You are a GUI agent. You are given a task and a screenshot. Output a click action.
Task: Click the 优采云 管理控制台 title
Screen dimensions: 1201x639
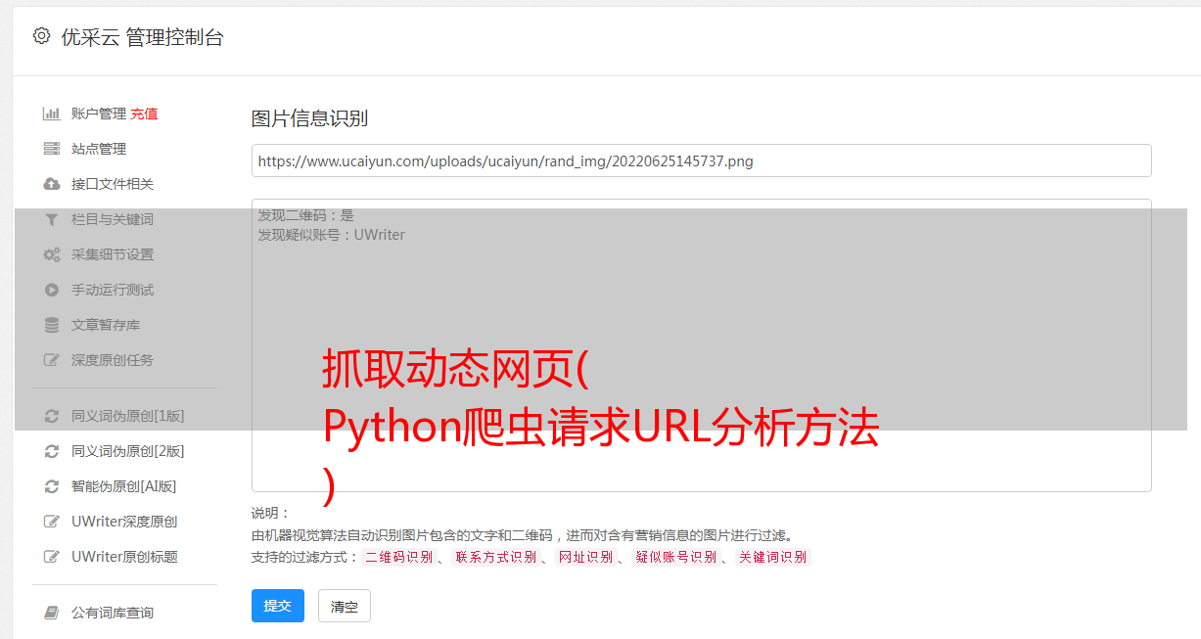tap(142, 37)
